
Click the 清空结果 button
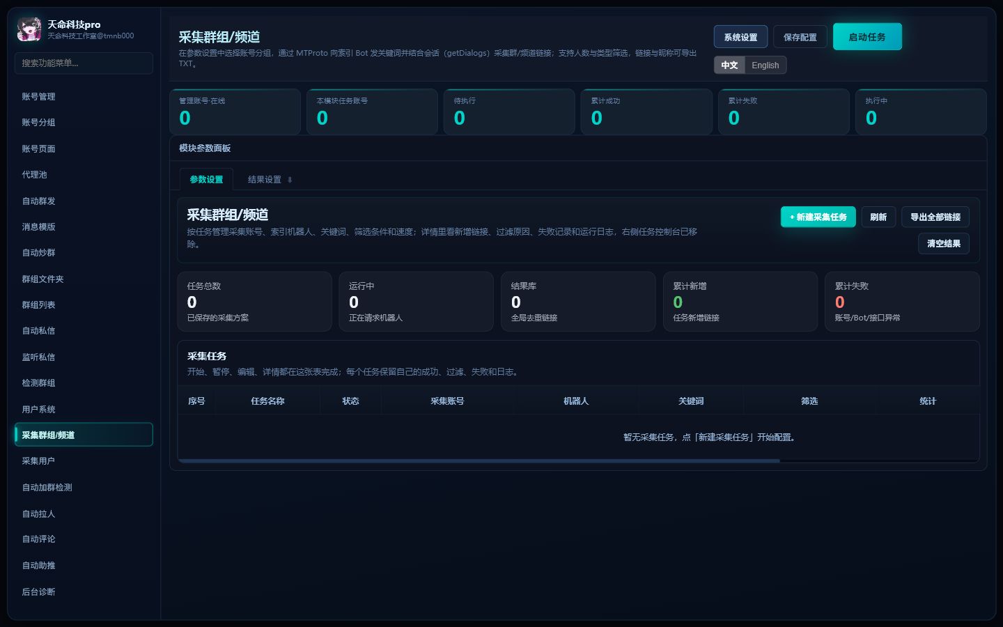(x=943, y=243)
